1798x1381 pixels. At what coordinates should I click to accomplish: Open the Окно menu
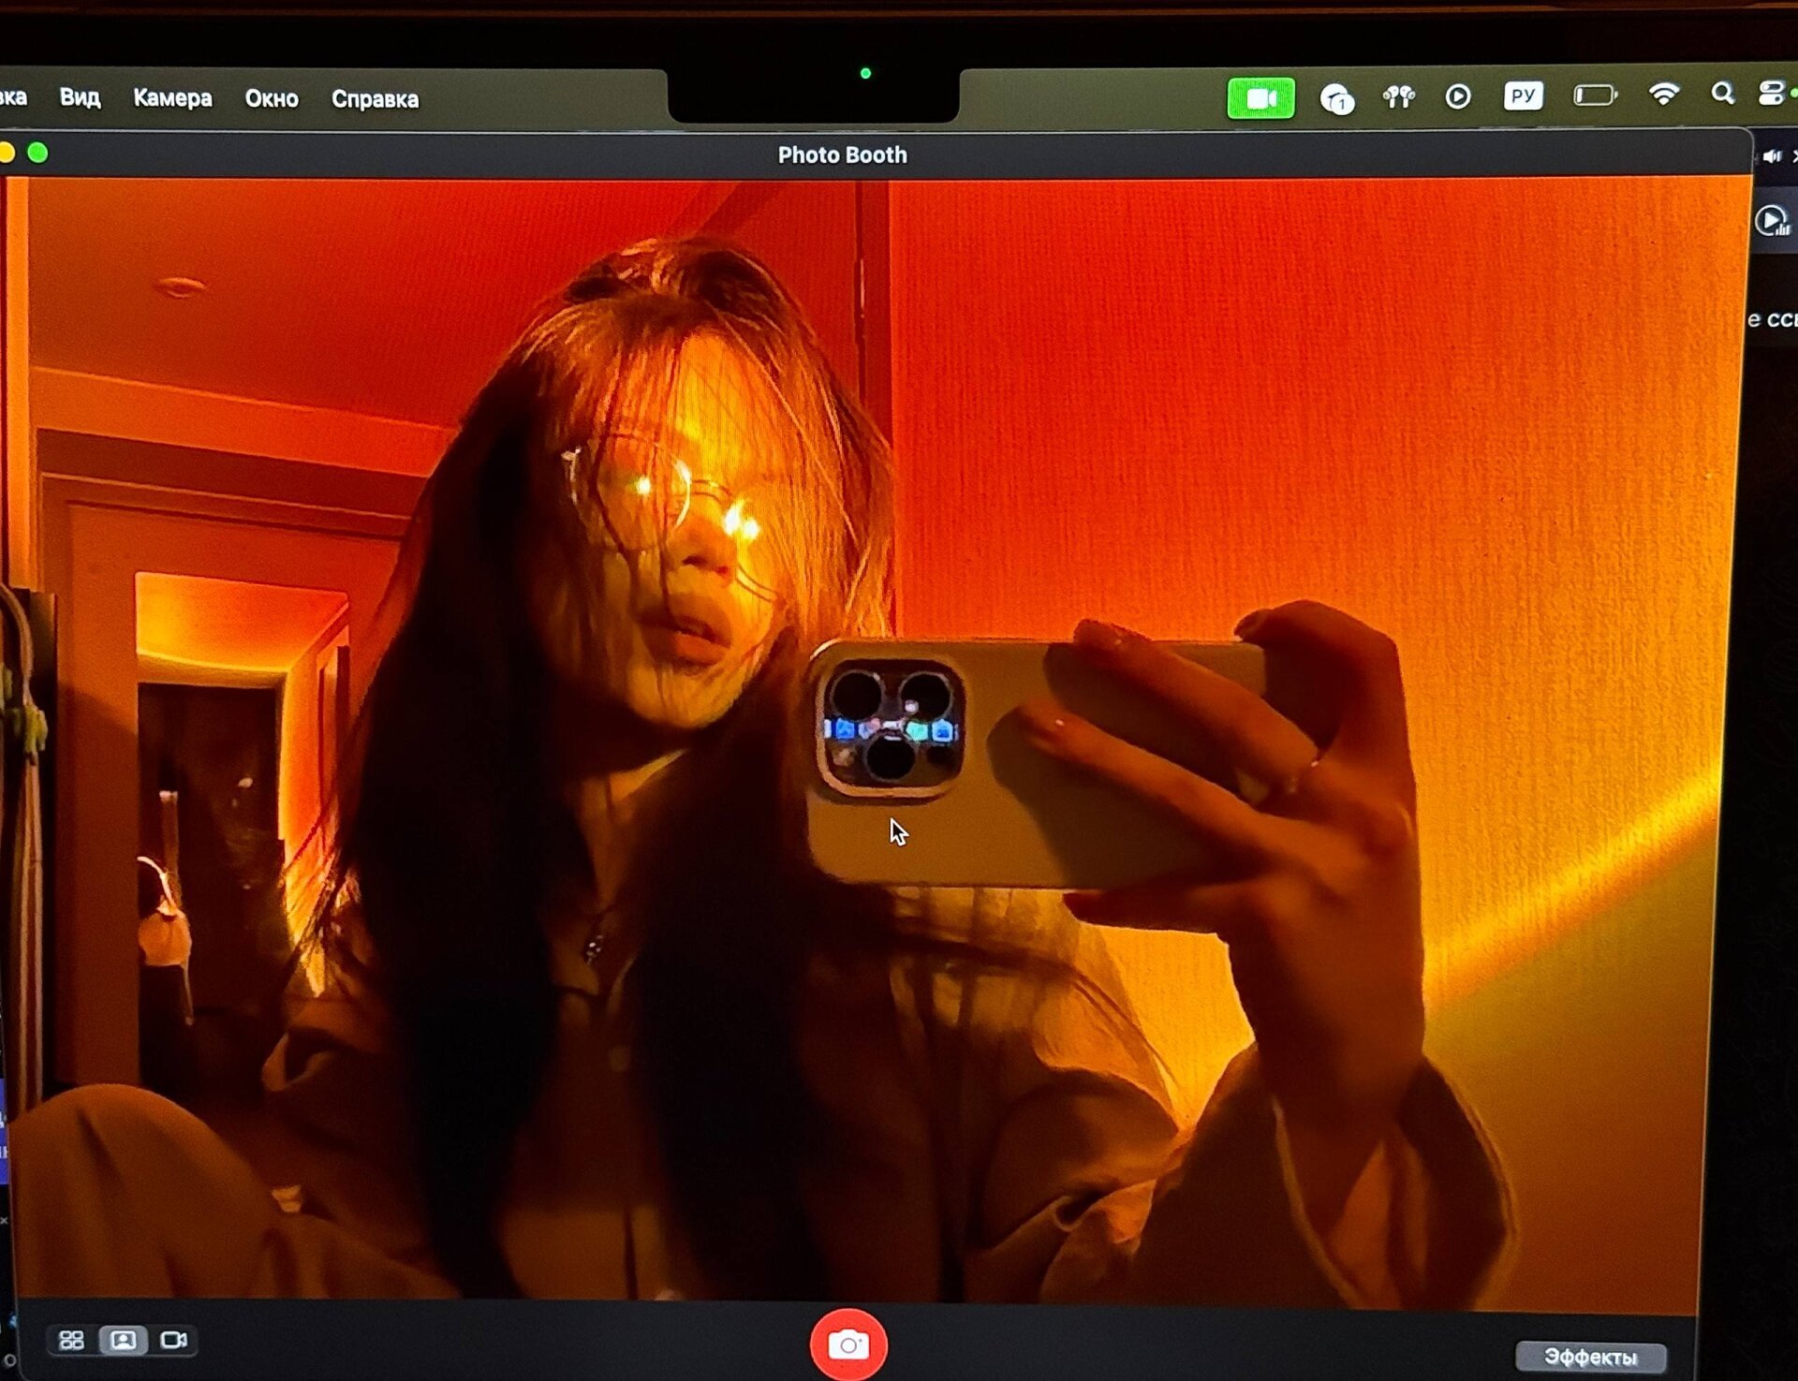[272, 99]
